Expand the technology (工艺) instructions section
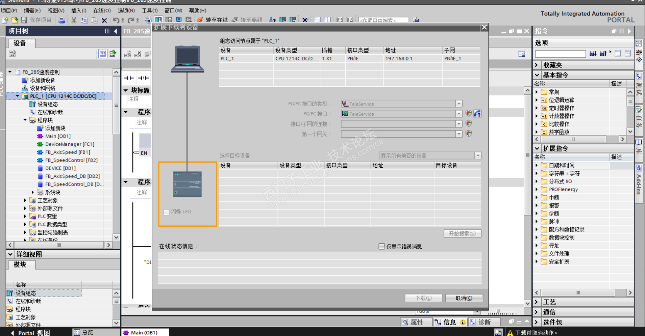This screenshot has height=336, width=645. pos(537,302)
